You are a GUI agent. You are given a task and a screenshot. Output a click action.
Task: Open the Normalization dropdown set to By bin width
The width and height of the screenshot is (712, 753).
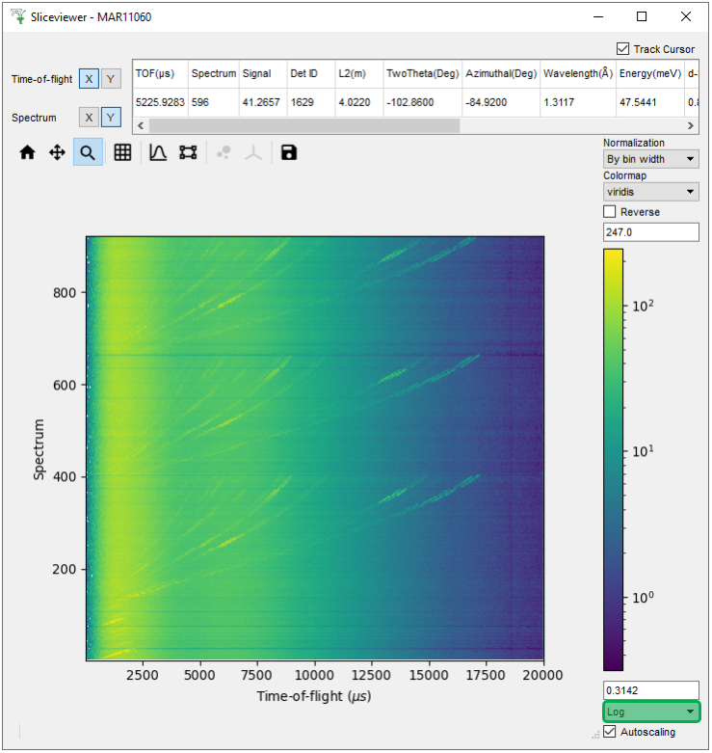click(x=650, y=159)
